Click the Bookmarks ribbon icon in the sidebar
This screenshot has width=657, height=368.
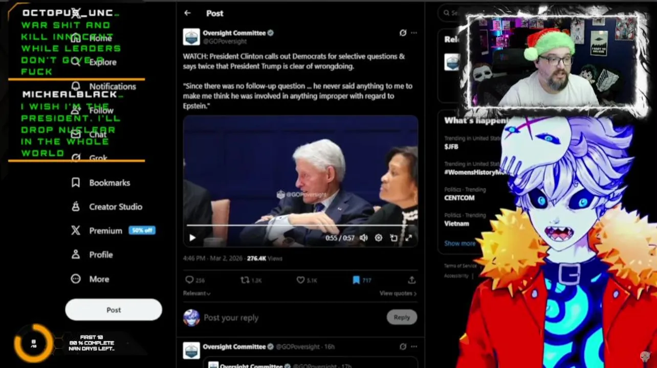76,182
